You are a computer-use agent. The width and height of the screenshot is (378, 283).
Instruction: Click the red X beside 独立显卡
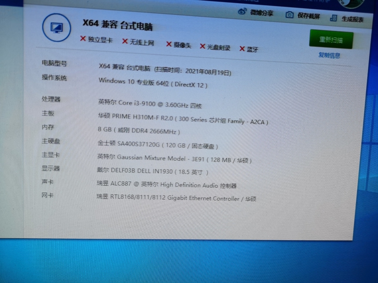(x=83, y=38)
